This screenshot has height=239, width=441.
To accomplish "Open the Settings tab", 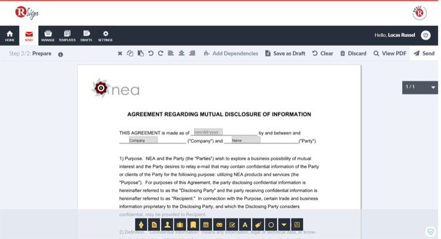I will [x=105, y=36].
